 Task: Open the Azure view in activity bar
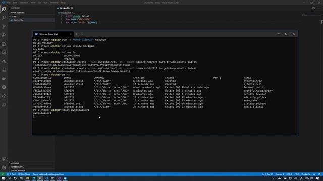click(4, 61)
